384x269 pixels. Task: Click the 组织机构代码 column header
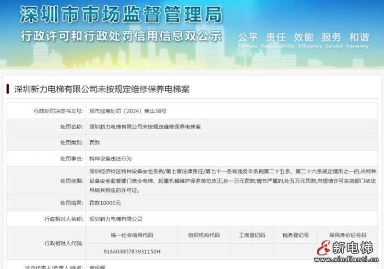204,235
